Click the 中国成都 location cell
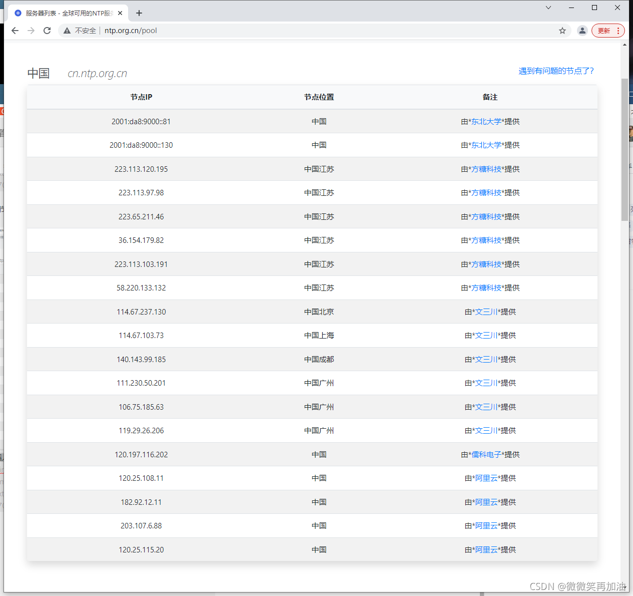 [x=319, y=359]
